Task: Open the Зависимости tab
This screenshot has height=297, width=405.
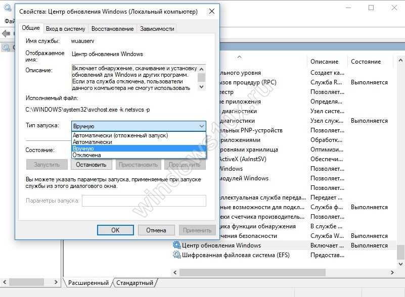Action: [157, 29]
